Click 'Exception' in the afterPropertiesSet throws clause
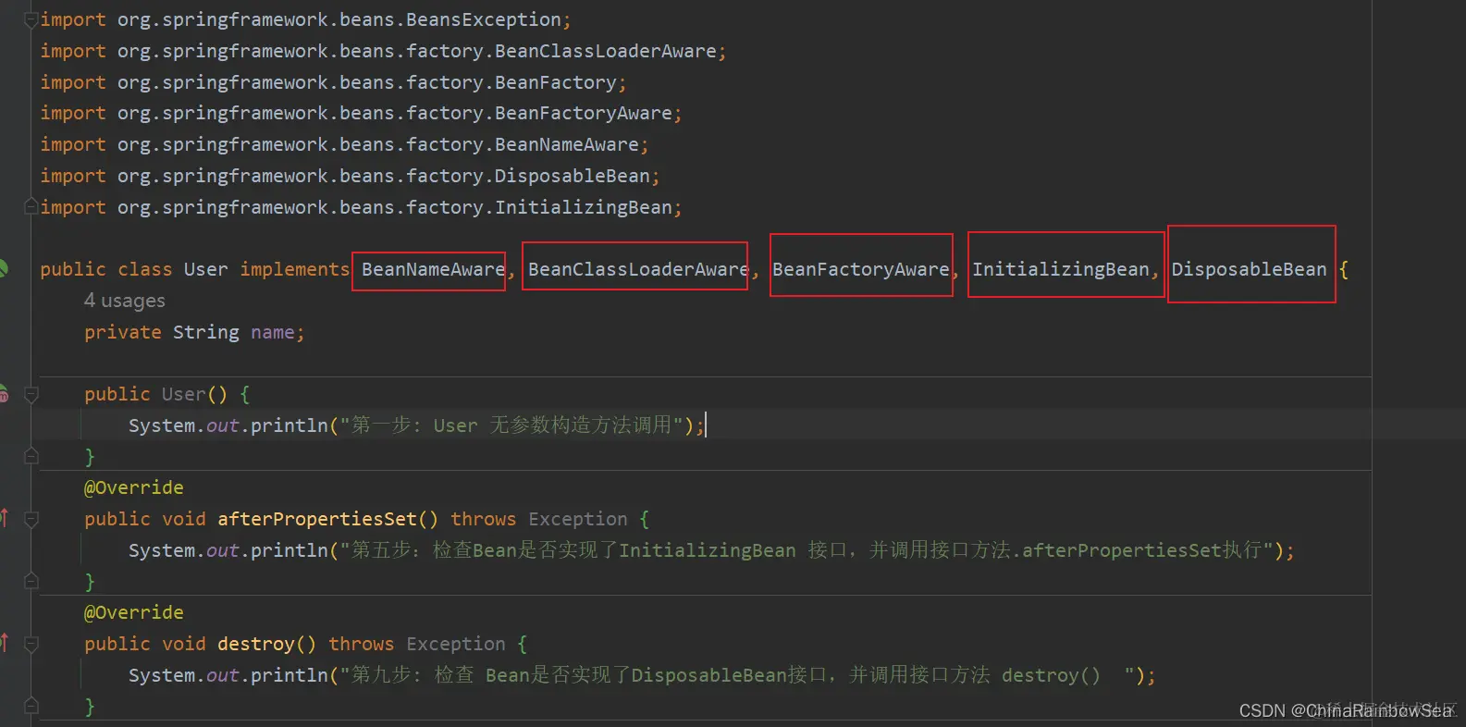The image size is (1466, 727). point(578,519)
